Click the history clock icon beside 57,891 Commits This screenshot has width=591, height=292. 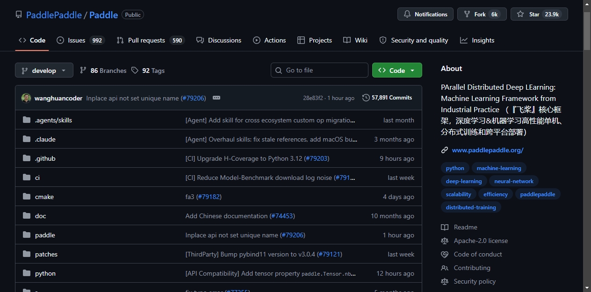click(366, 98)
